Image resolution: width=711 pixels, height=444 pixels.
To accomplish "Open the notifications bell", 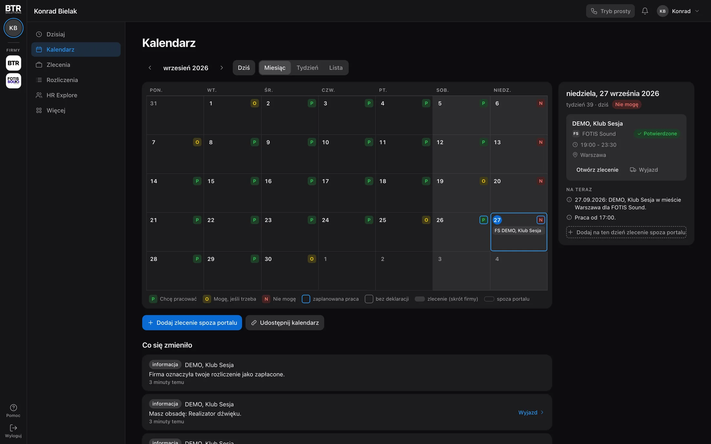I will (645, 11).
